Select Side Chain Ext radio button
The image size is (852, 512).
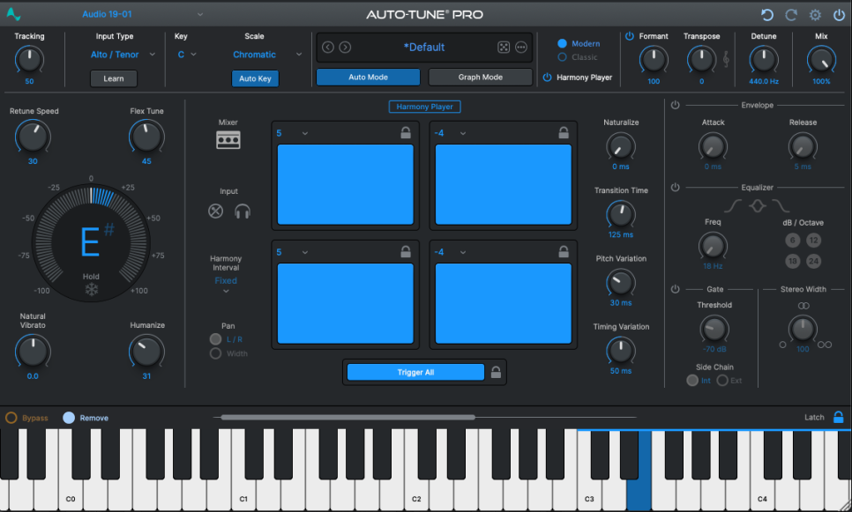(x=722, y=380)
